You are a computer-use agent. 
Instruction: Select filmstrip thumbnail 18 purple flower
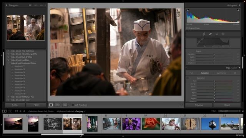point(131,124)
